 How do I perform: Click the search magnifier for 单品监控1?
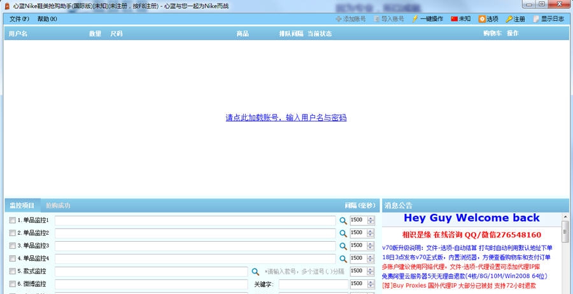click(x=343, y=220)
